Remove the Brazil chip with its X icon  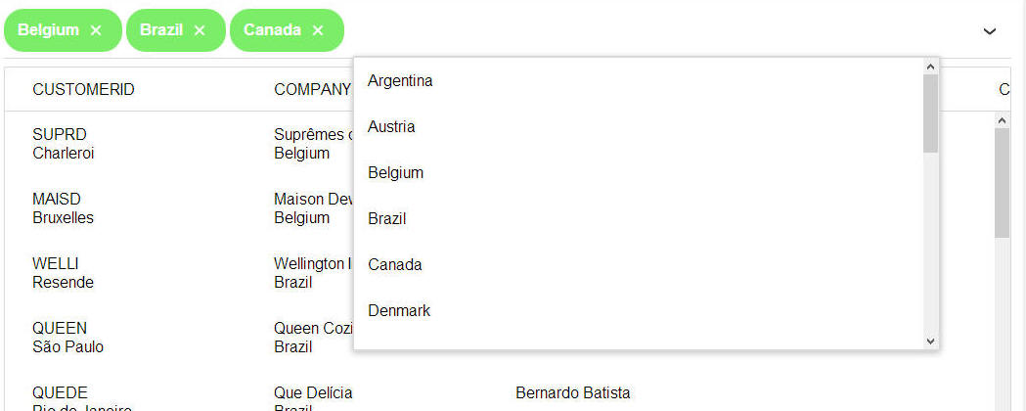coord(200,30)
